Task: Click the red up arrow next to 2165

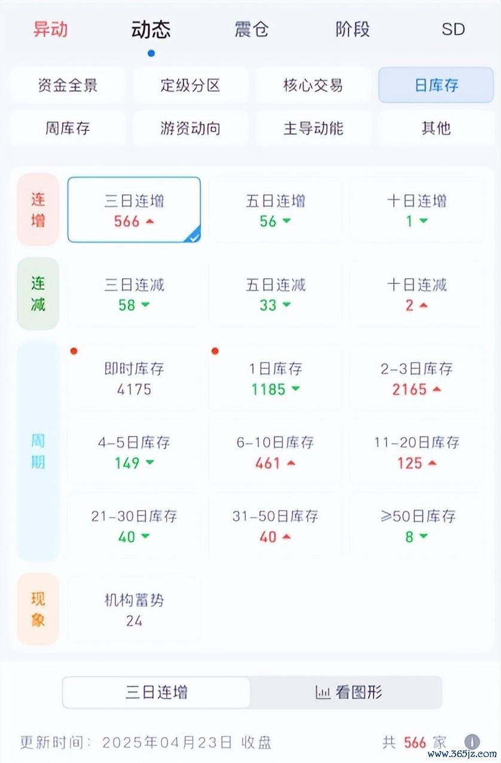Action: click(x=436, y=389)
